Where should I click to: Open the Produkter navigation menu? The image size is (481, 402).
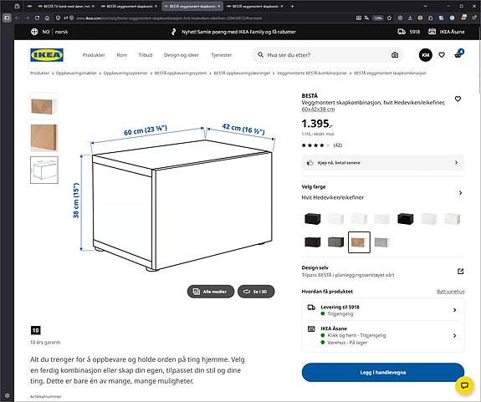click(94, 55)
